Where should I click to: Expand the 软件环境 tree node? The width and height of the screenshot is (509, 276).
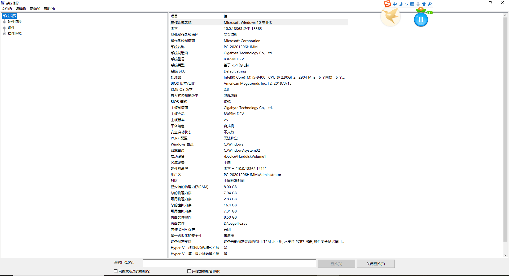pyautogui.click(x=5, y=34)
